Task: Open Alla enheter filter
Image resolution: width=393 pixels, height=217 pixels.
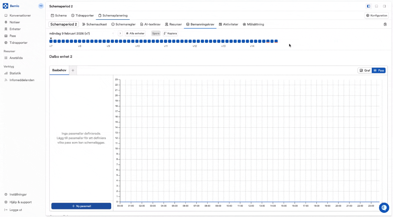Action: coord(135,33)
